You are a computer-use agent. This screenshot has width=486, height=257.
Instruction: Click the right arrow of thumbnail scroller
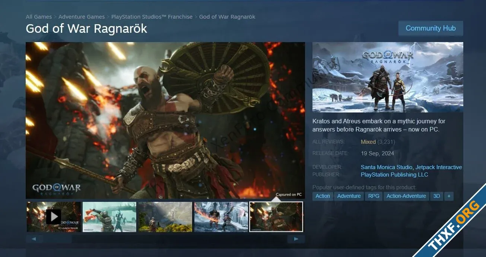tap(296, 239)
